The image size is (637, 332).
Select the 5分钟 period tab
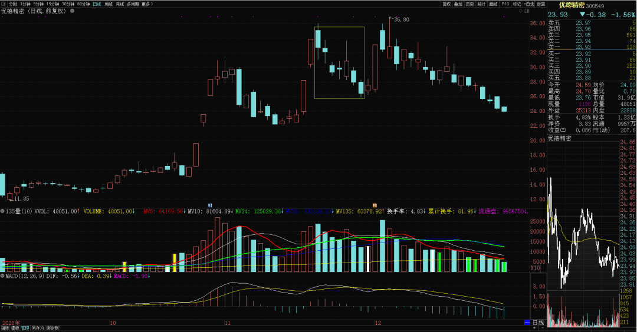click(x=38, y=4)
